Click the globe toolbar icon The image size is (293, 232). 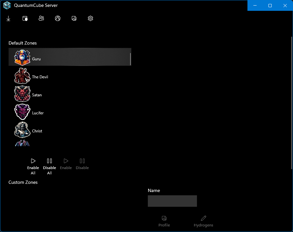click(x=58, y=19)
